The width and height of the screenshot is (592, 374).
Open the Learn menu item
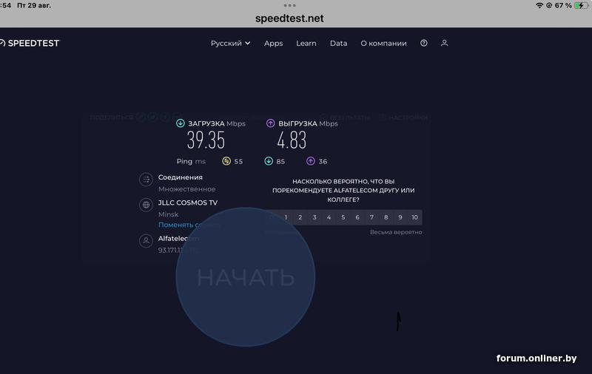click(x=306, y=44)
